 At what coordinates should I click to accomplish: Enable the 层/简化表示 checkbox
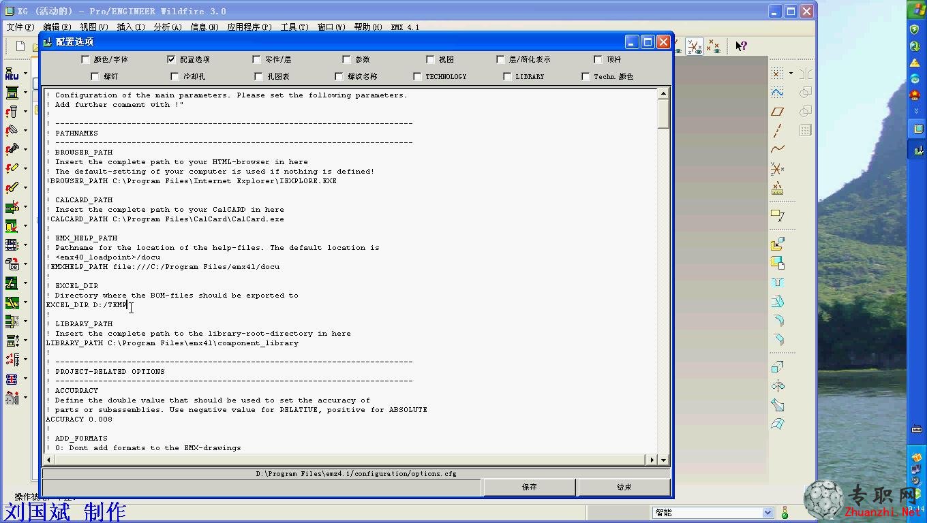(x=500, y=59)
